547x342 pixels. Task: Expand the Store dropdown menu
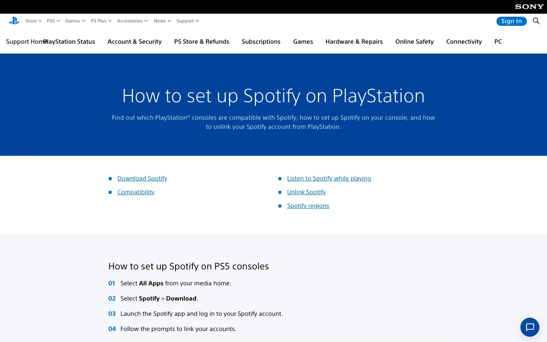pos(33,21)
